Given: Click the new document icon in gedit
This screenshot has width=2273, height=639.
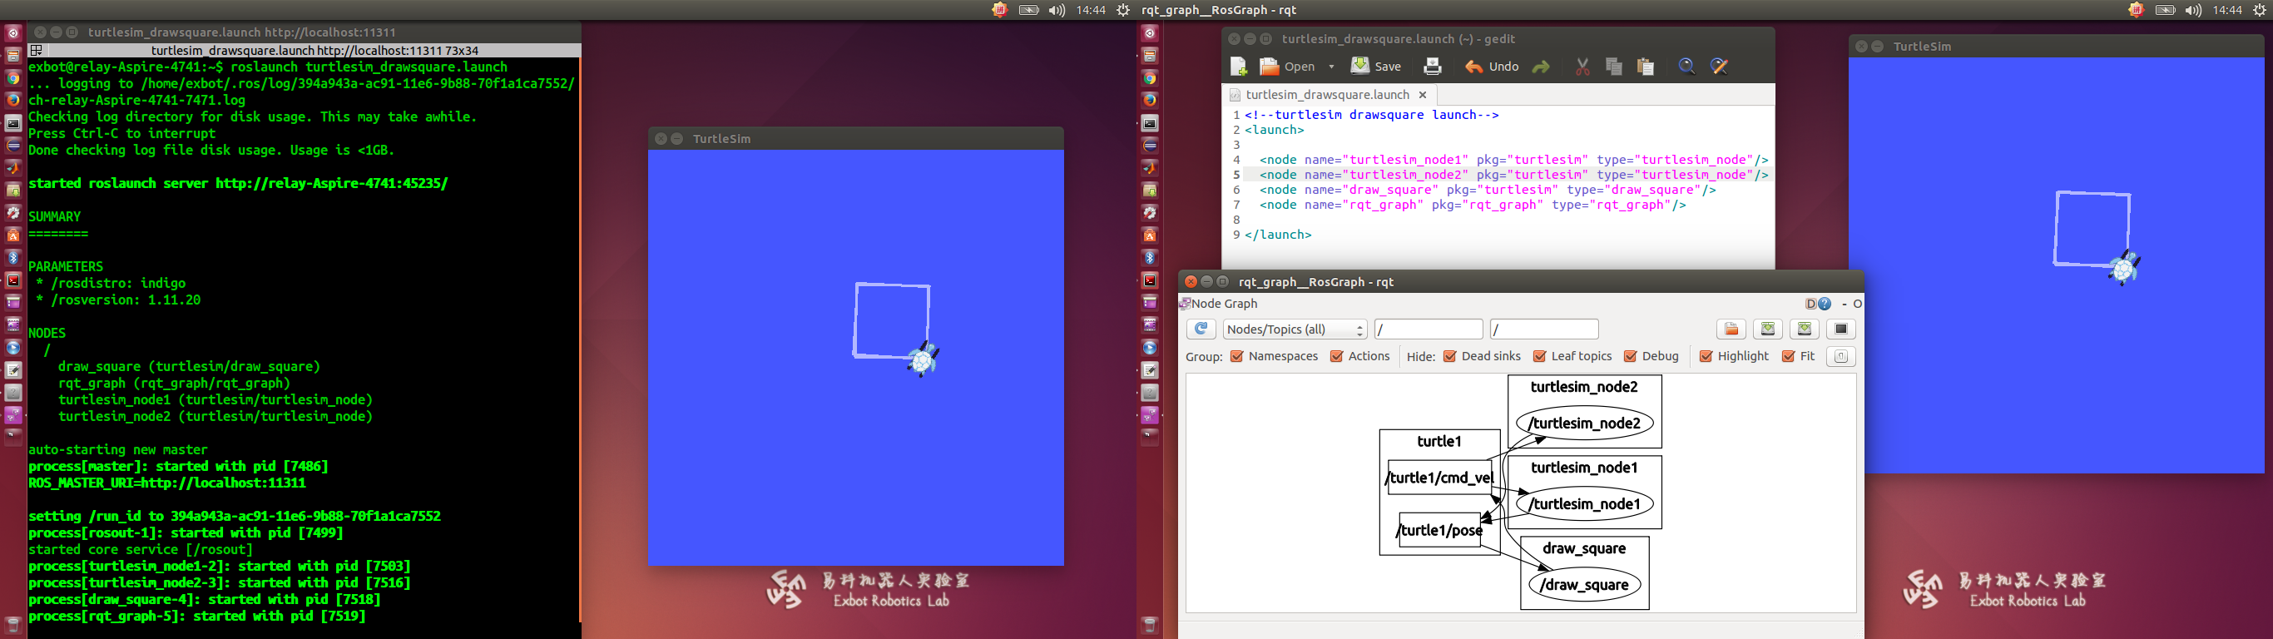Looking at the screenshot, I should (x=1238, y=67).
